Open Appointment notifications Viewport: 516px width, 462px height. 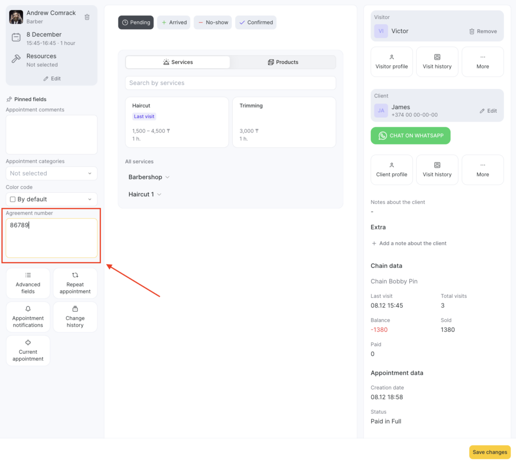coord(28,317)
